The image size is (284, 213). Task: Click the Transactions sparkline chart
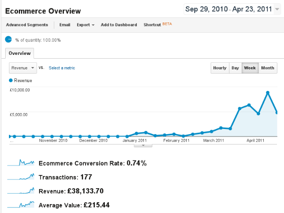tap(21, 176)
